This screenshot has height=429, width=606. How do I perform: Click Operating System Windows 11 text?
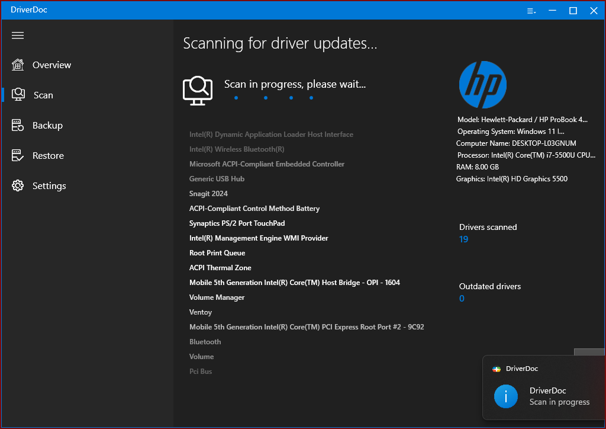coord(511,132)
